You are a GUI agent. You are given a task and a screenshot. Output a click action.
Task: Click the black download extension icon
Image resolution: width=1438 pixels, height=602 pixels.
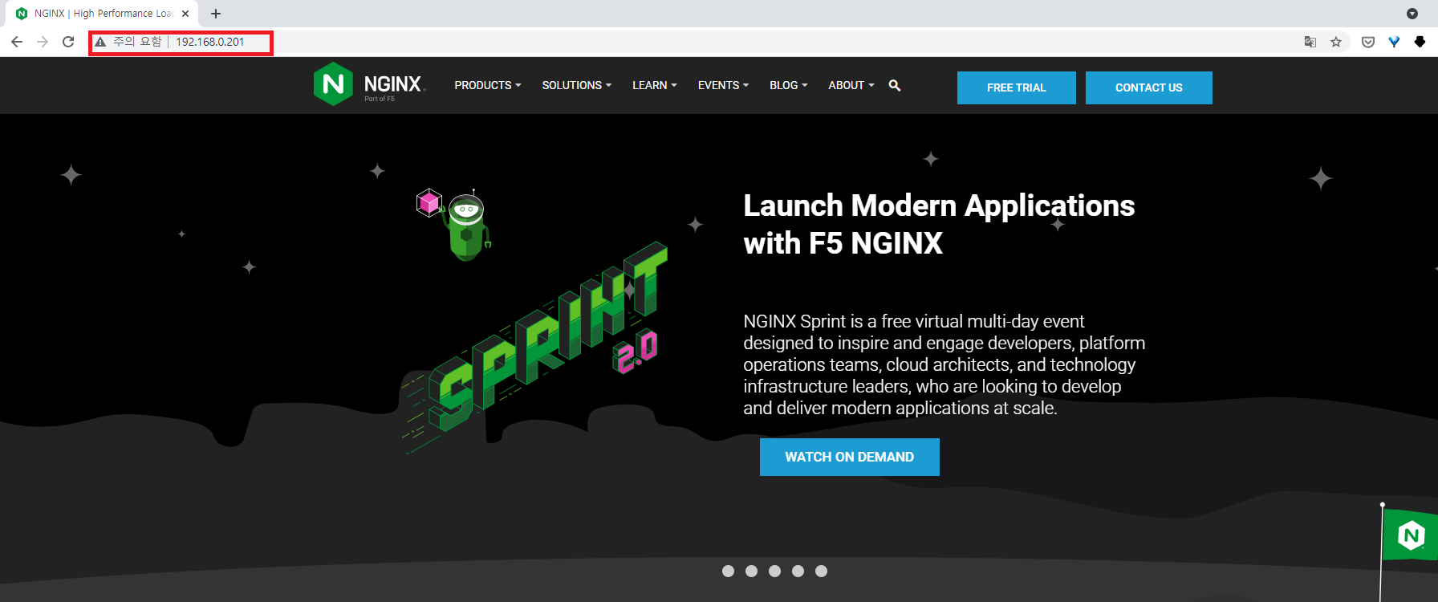pyautogui.click(x=1420, y=42)
